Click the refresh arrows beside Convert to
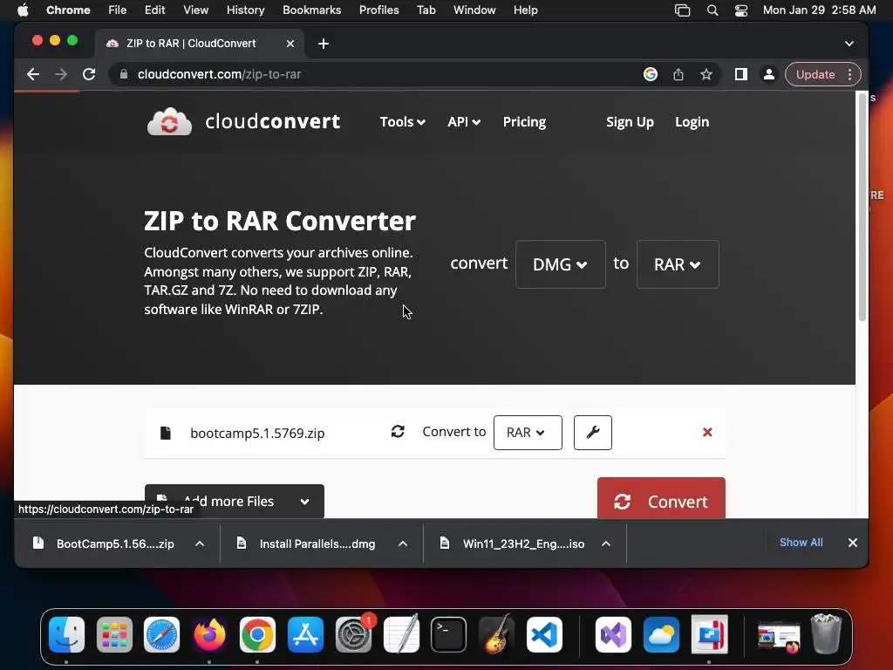This screenshot has width=893, height=670. 398,431
